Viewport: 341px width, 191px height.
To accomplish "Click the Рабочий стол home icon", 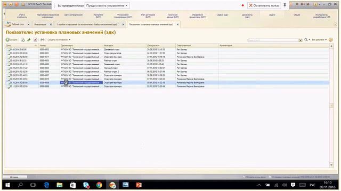I will click(7, 24).
